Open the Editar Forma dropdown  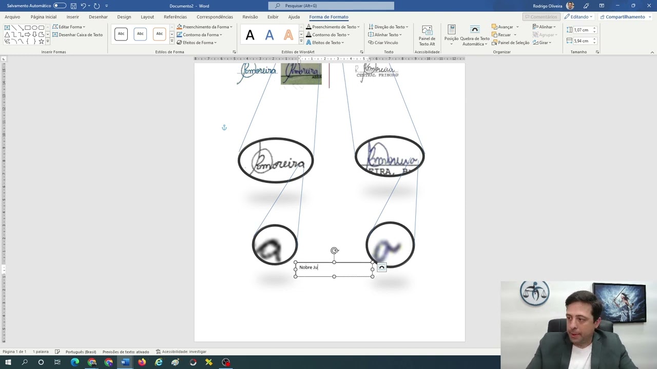(69, 27)
